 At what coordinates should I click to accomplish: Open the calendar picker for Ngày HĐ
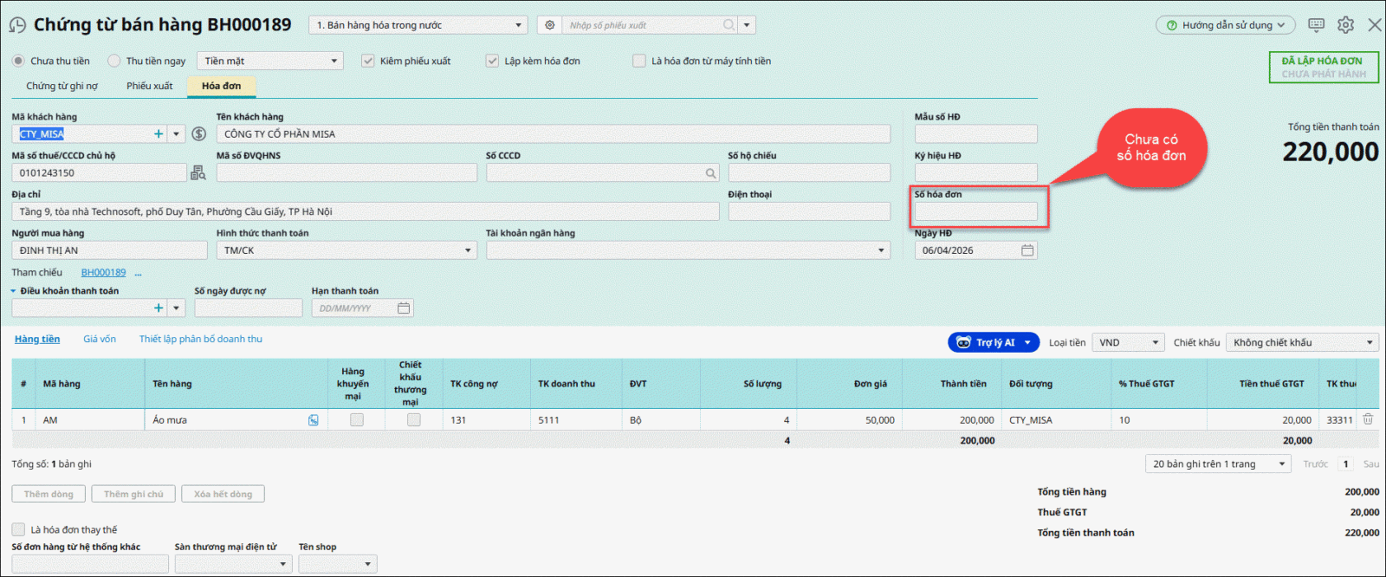(1027, 250)
